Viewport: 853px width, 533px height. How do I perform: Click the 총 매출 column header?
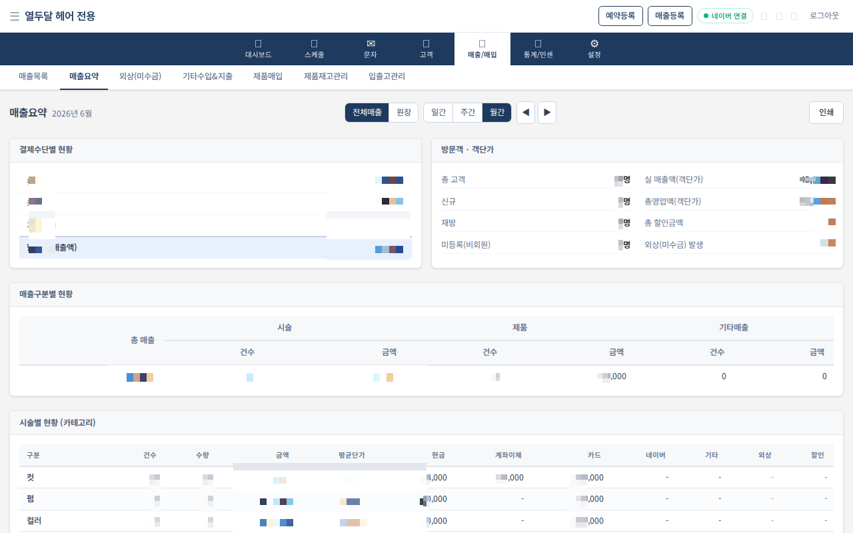(x=143, y=340)
